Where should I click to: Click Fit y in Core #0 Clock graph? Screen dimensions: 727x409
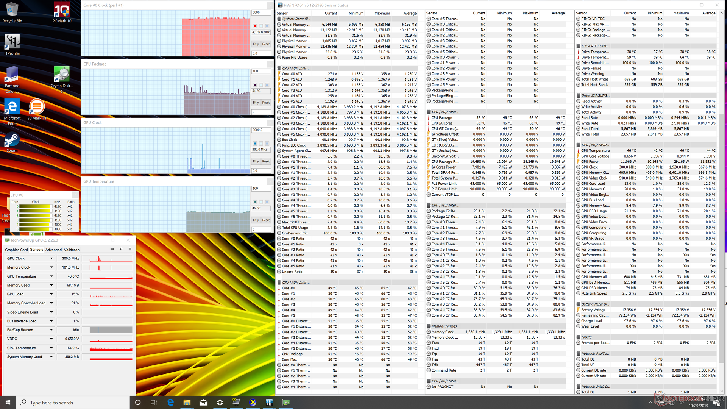256,44
